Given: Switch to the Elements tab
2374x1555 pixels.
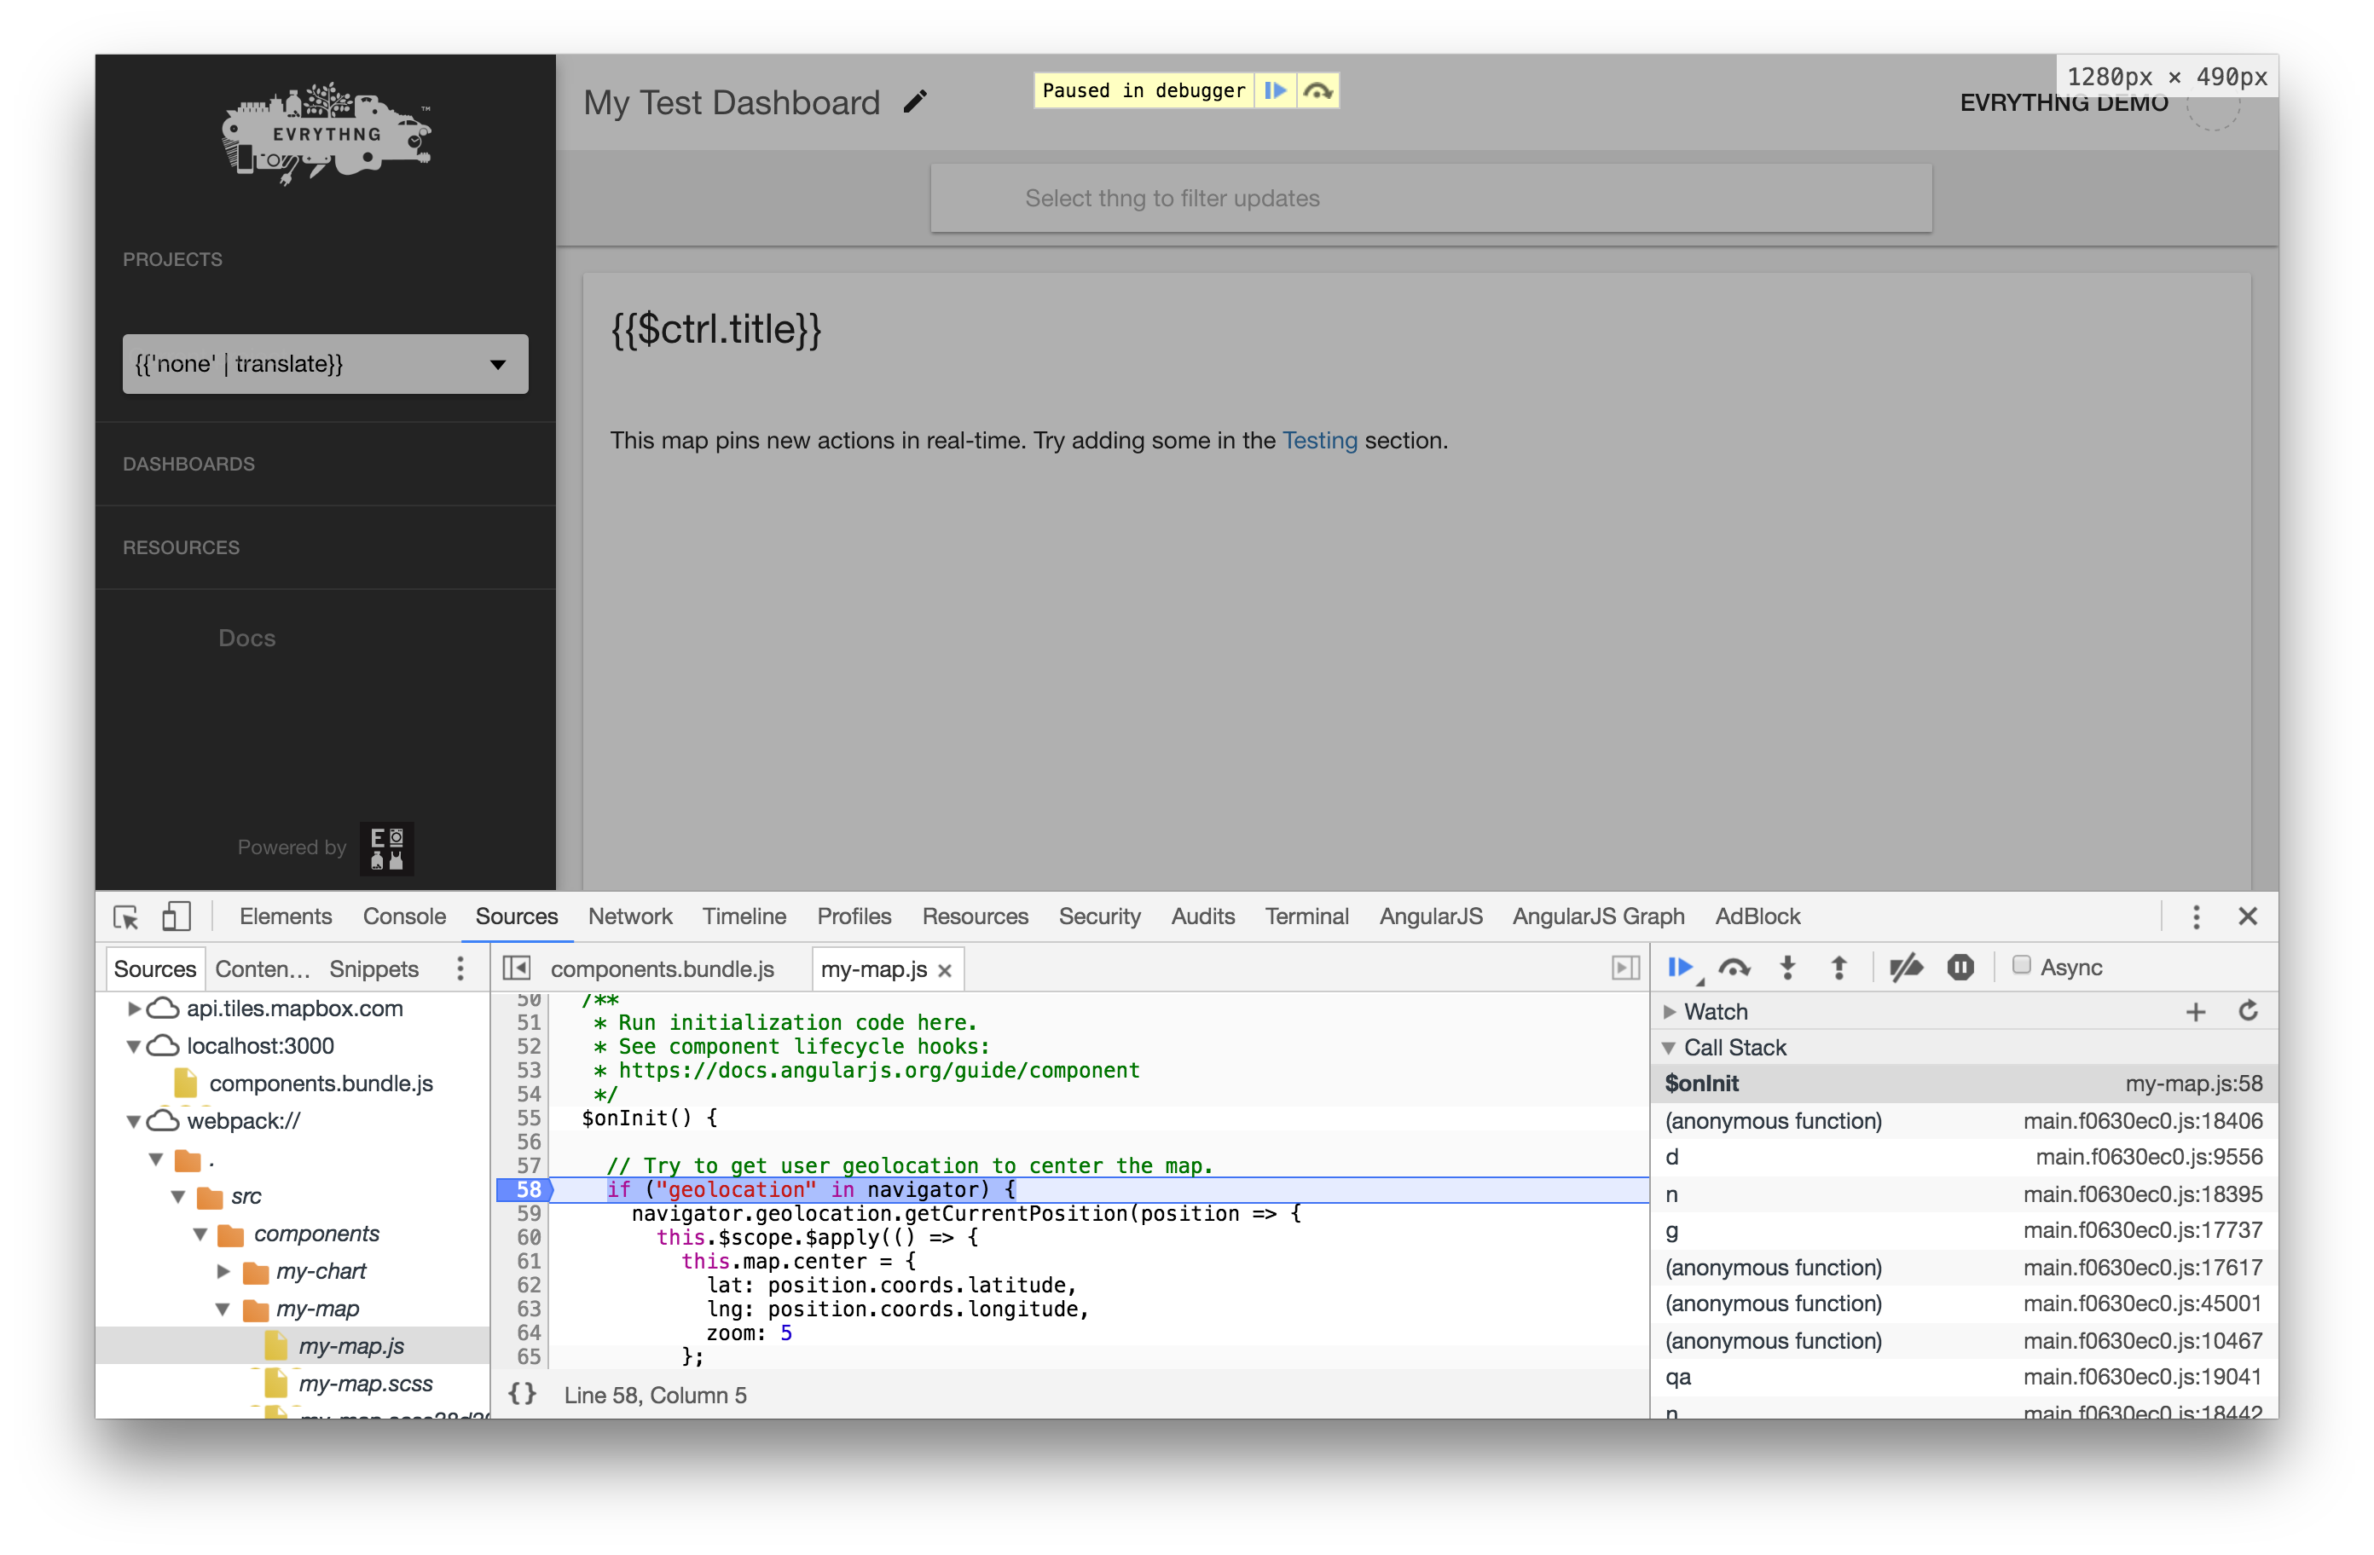Looking at the screenshot, I should 286,916.
